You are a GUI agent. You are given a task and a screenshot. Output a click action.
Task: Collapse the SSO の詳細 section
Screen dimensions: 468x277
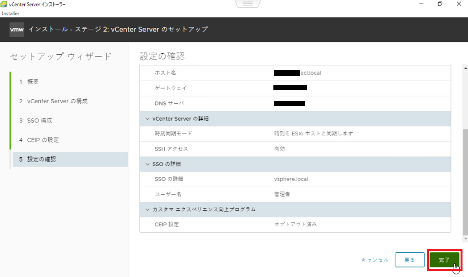(148, 164)
